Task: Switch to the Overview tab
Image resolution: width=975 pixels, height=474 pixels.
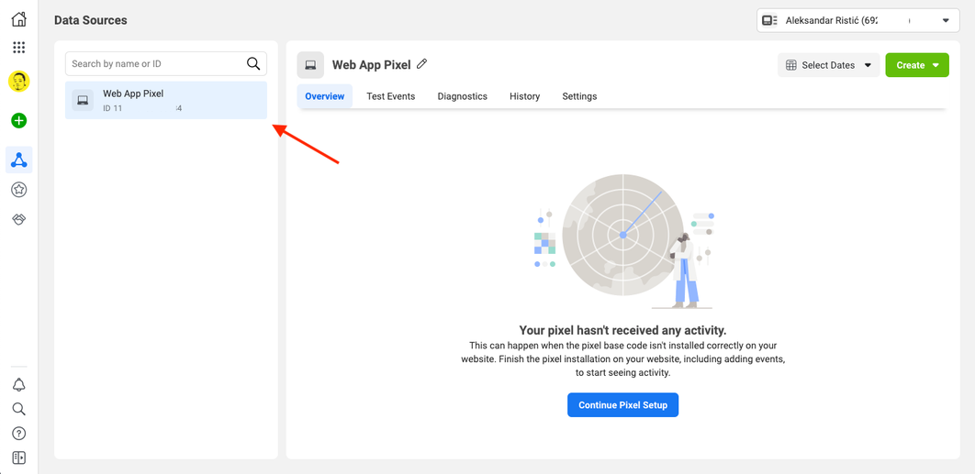Action: point(325,96)
